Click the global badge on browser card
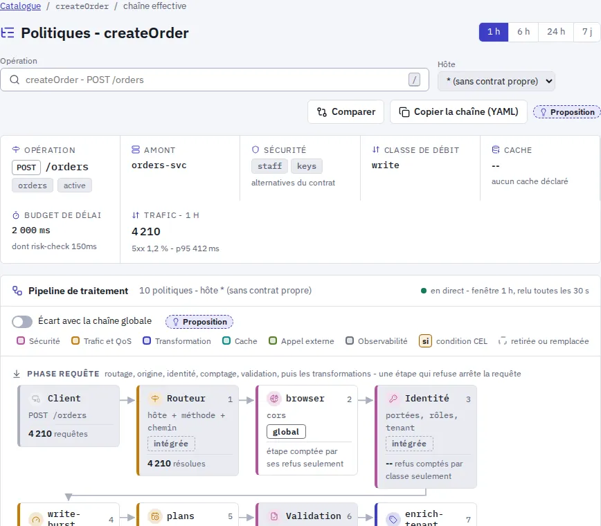The image size is (601, 526). coord(286,432)
